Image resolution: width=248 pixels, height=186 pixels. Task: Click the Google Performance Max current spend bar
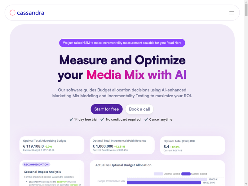coord(164,183)
